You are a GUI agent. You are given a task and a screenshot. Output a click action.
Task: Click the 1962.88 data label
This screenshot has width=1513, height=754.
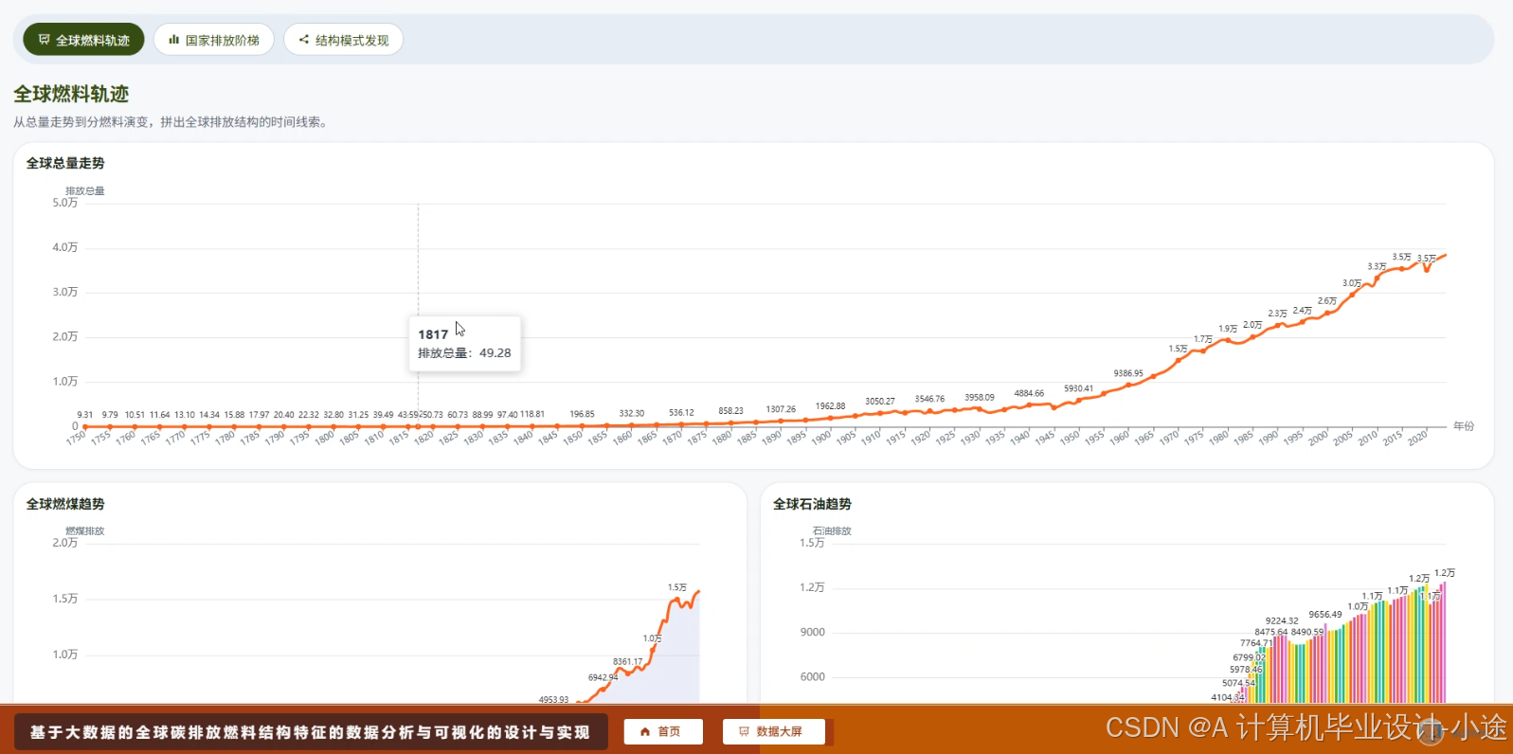(x=830, y=405)
